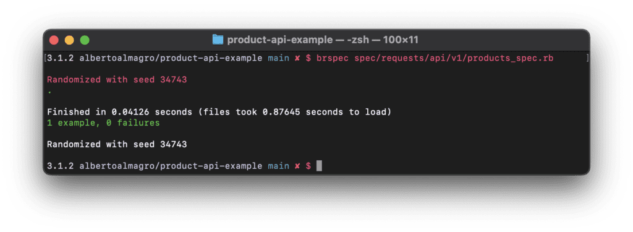
Task: Click the dollar sign on the last prompt
Action: (x=308, y=166)
